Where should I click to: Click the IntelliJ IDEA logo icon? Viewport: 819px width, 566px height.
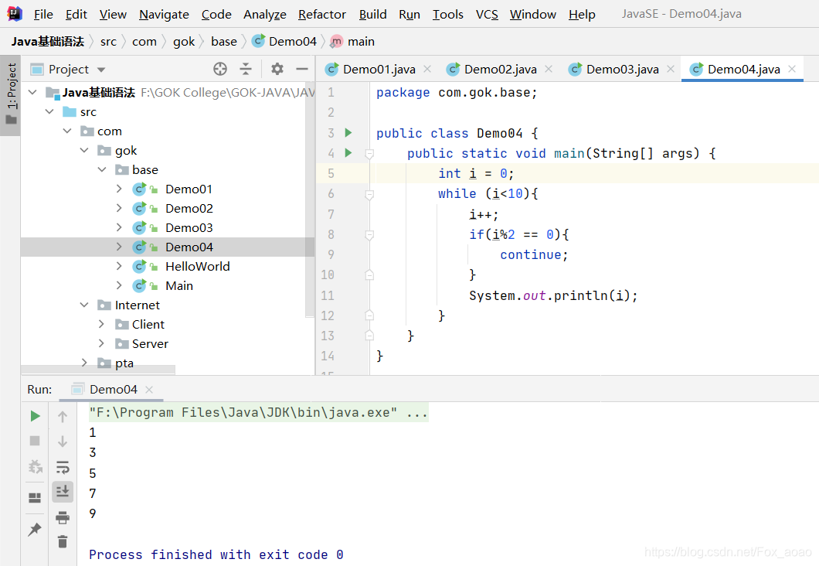(x=15, y=14)
